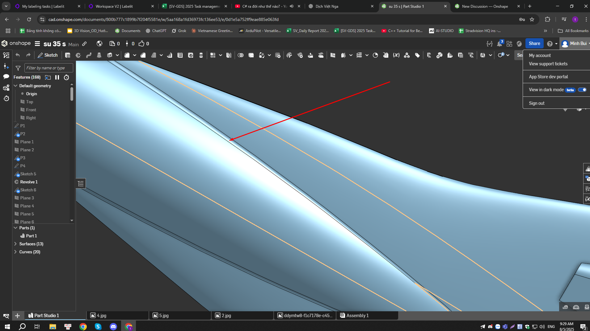
Task: Click the Share button
Action: tap(534, 43)
